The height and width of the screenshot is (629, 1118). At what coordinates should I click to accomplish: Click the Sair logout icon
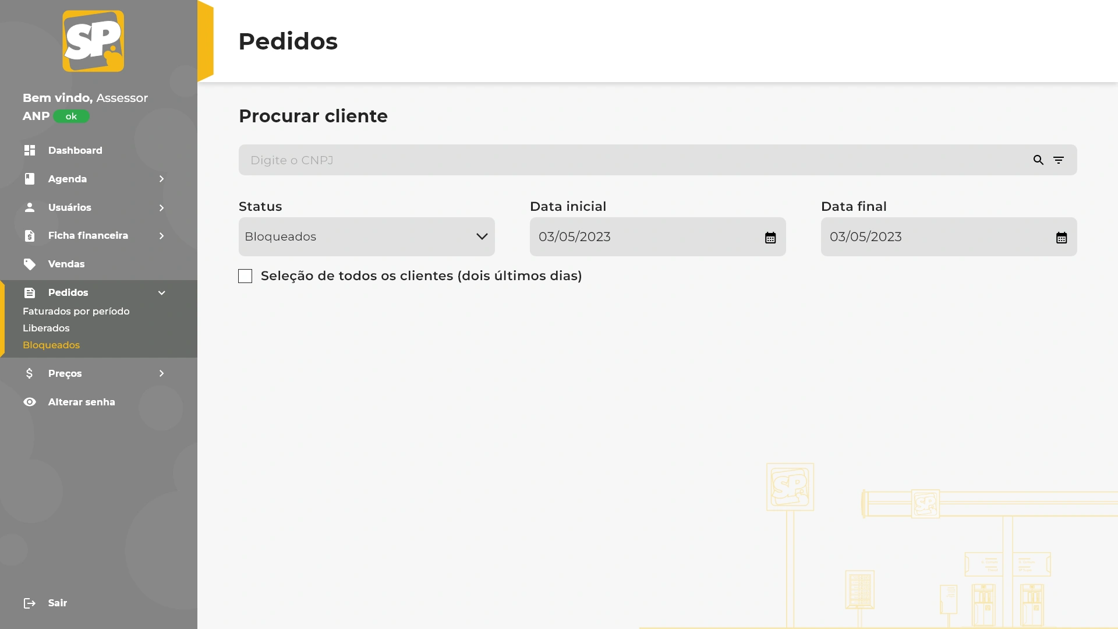30,603
